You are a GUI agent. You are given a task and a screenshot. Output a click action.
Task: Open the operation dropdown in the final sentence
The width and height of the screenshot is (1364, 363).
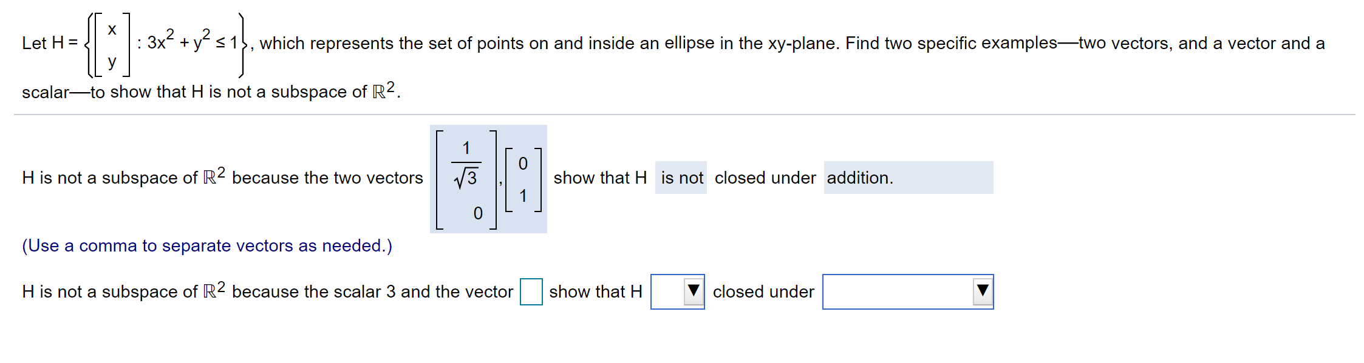point(908,291)
